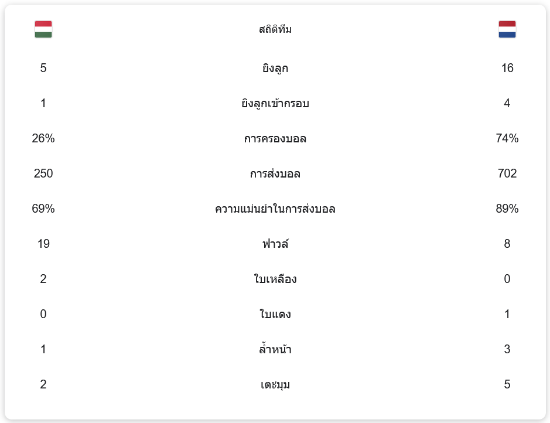Click the 16 shots value
550x423 pixels.
(x=507, y=69)
